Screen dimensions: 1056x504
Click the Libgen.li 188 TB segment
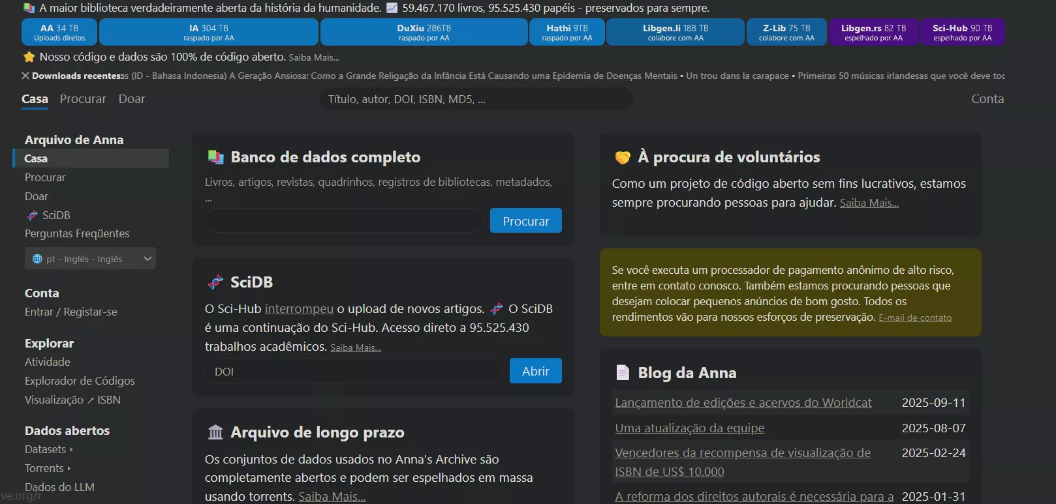point(676,32)
